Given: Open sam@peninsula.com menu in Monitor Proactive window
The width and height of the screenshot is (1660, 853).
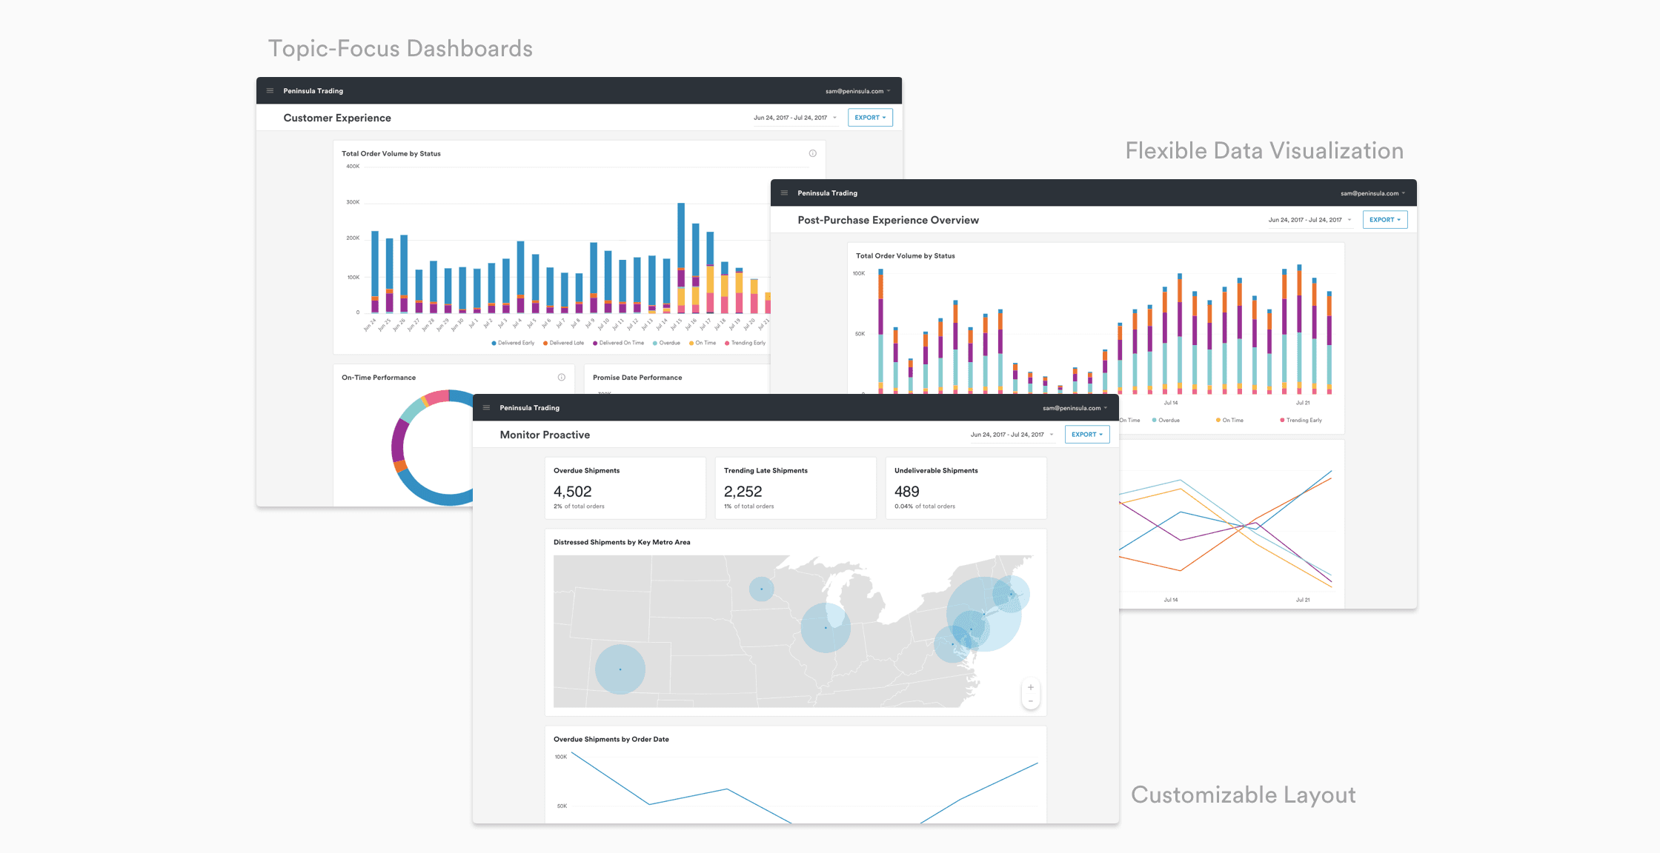Looking at the screenshot, I should 1075,408.
